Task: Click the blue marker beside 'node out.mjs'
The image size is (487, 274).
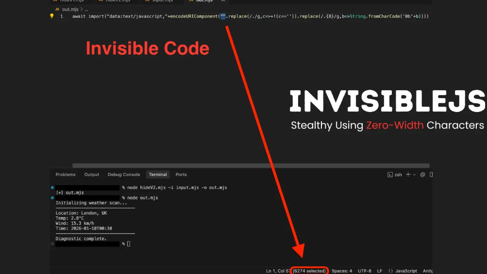Action: 52,198
